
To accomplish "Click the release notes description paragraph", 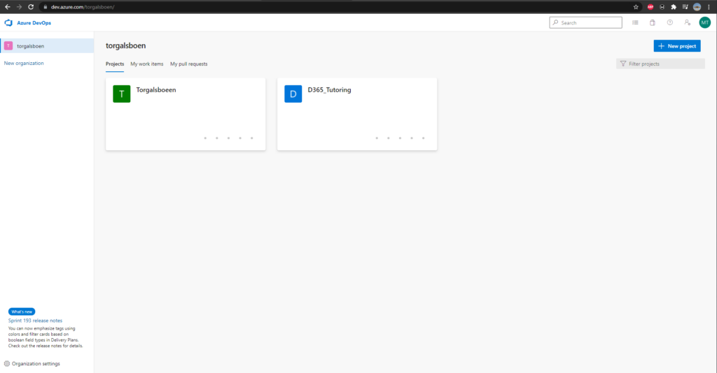I will 46,337.
